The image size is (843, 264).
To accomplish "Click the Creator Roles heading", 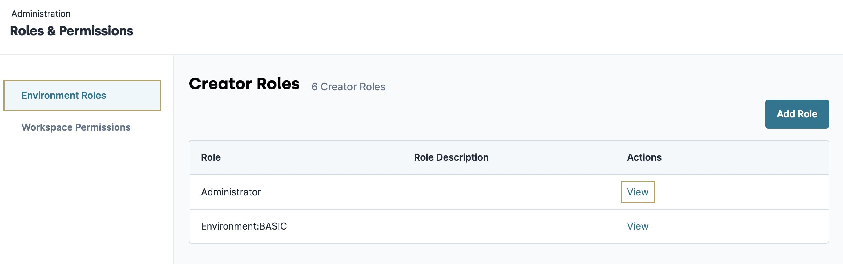I will click(244, 84).
